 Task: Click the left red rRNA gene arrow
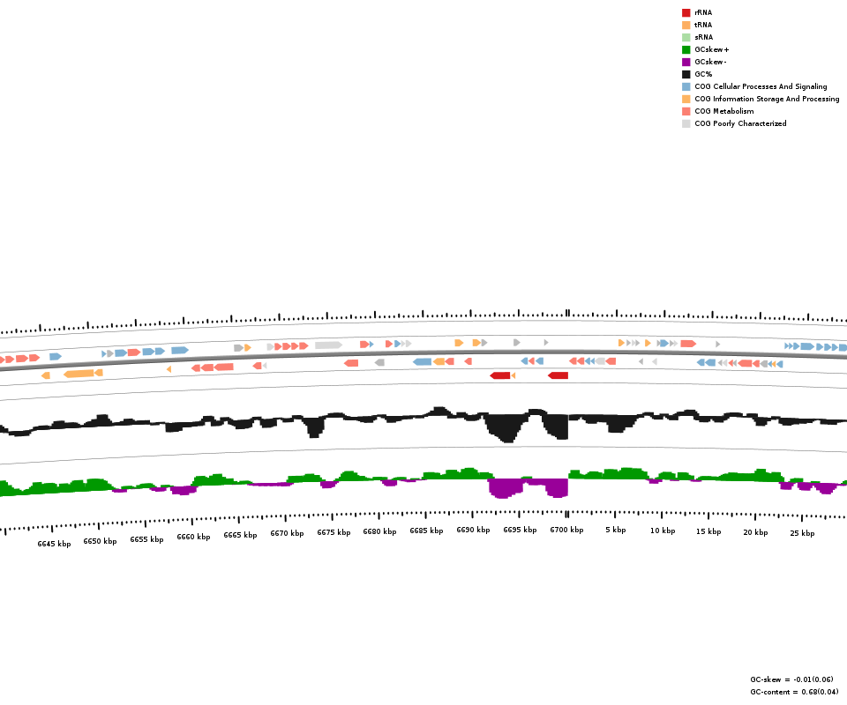[500, 375]
